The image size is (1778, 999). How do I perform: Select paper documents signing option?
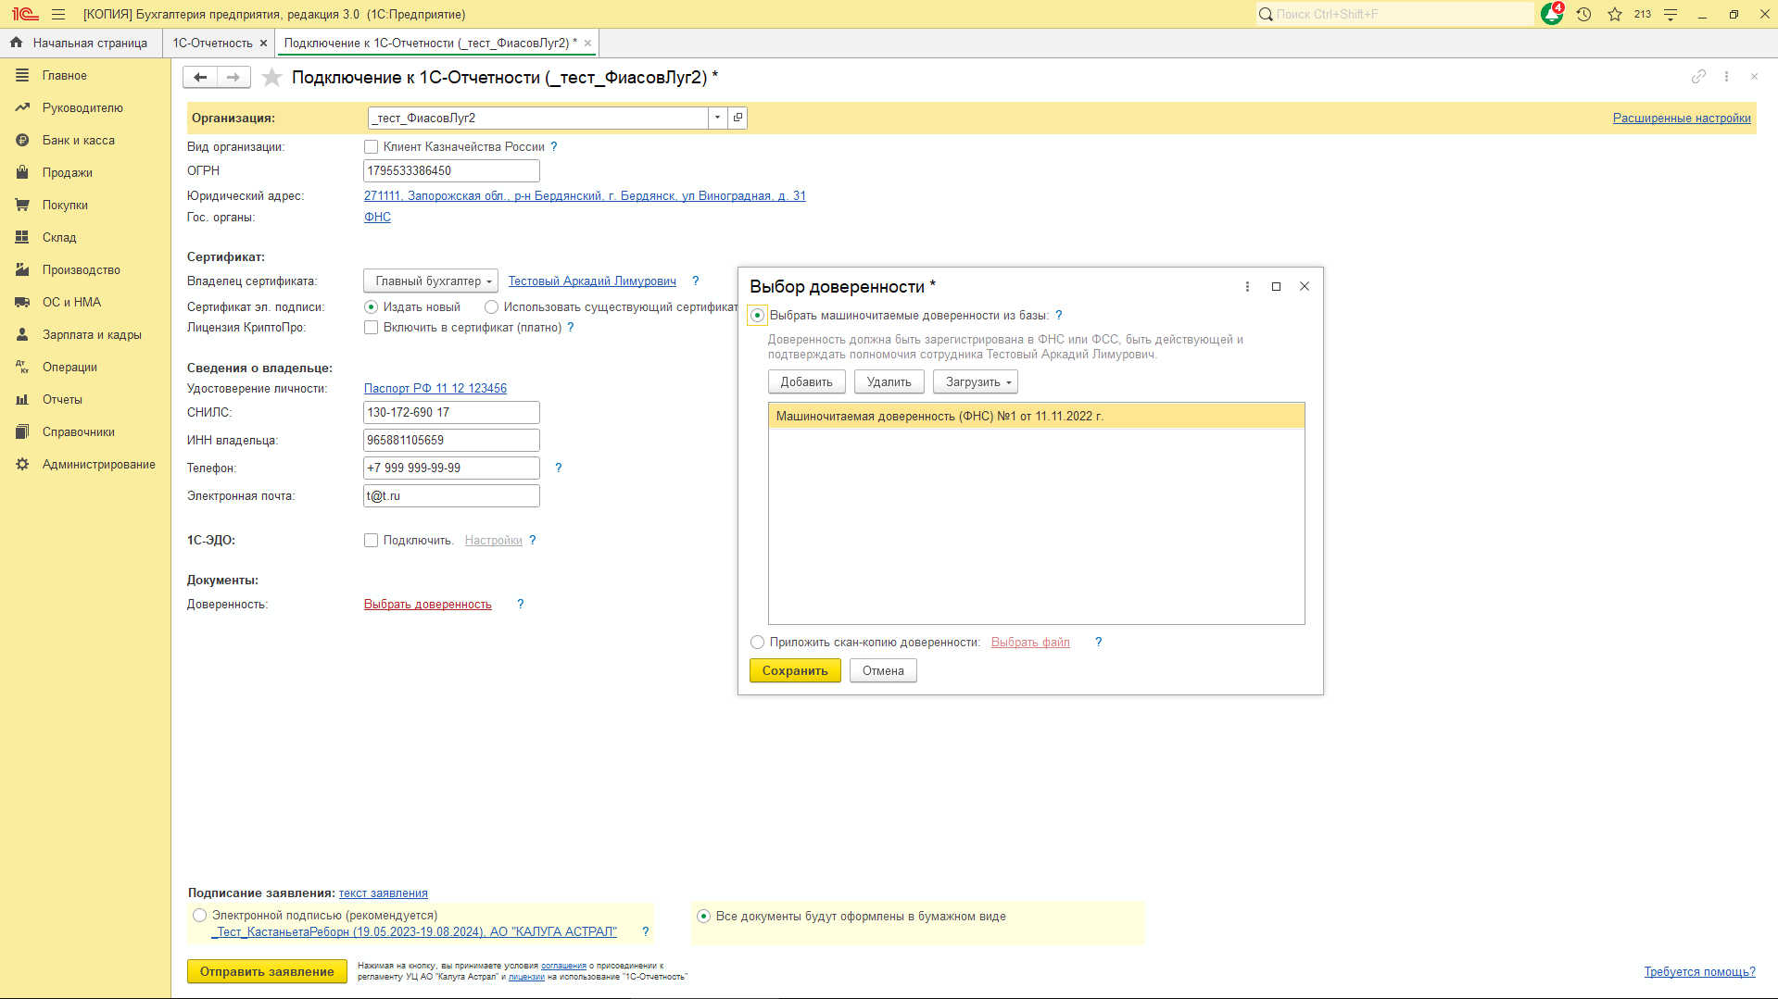pos(704,916)
